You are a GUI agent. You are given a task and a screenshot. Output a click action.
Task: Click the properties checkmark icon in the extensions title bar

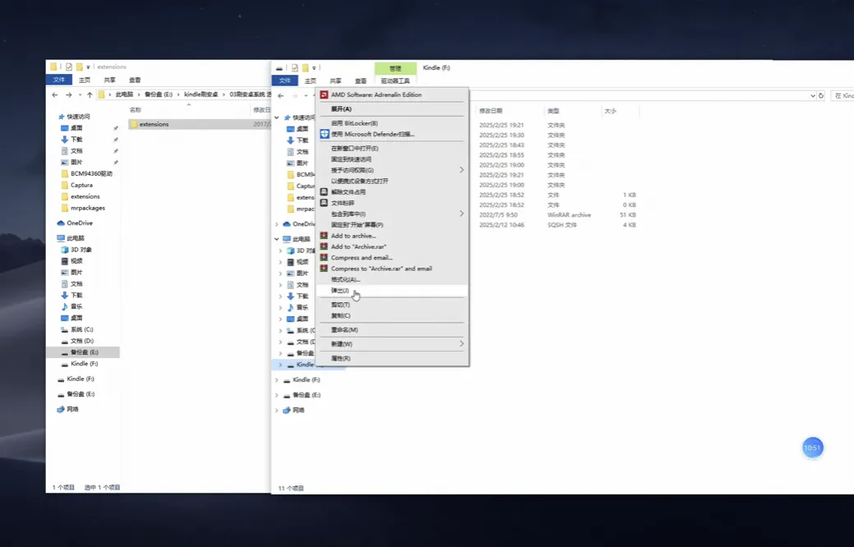69,67
